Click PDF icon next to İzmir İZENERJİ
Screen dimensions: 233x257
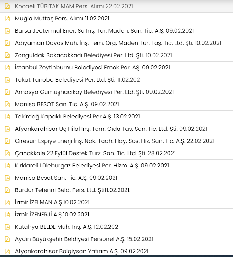click(7, 215)
